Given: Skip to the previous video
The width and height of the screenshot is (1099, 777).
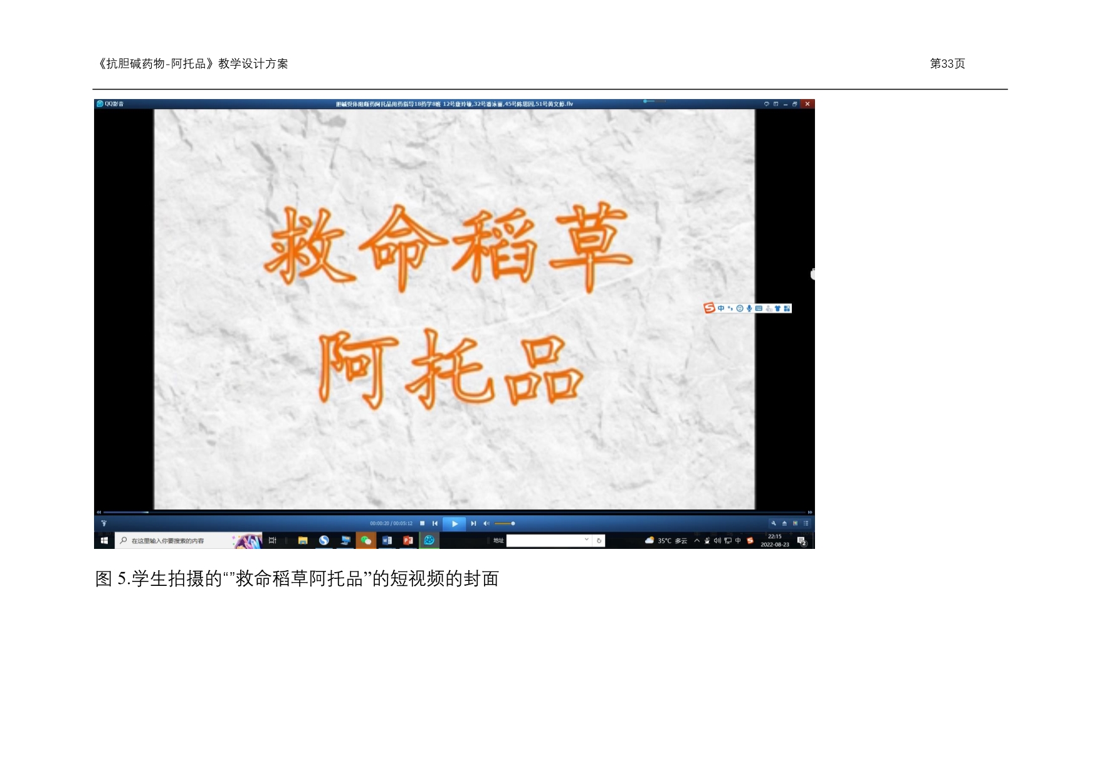Looking at the screenshot, I should pyautogui.click(x=435, y=523).
